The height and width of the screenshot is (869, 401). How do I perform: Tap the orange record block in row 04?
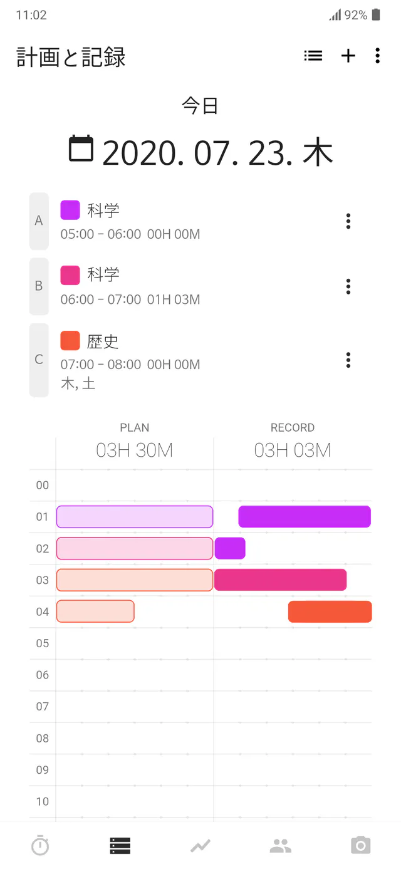coord(330,611)
